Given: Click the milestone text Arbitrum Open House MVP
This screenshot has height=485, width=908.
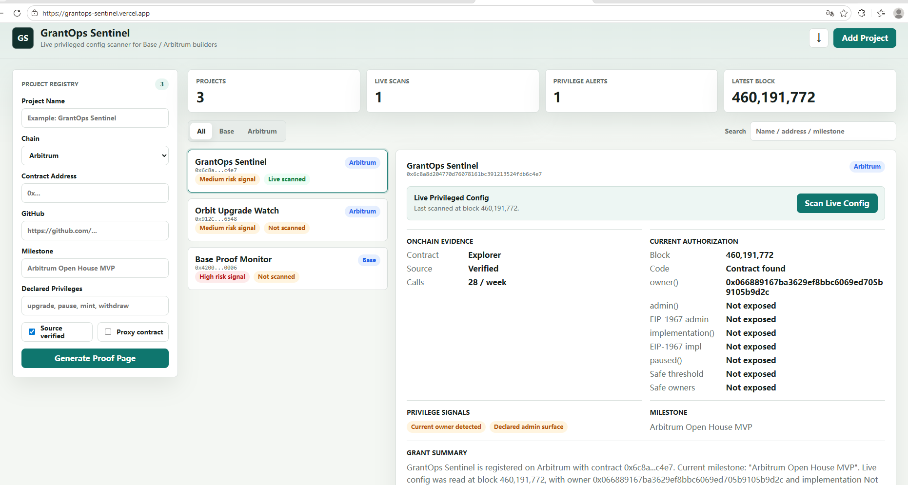Looking at the screenshot, I should click(x=701, y=427).
